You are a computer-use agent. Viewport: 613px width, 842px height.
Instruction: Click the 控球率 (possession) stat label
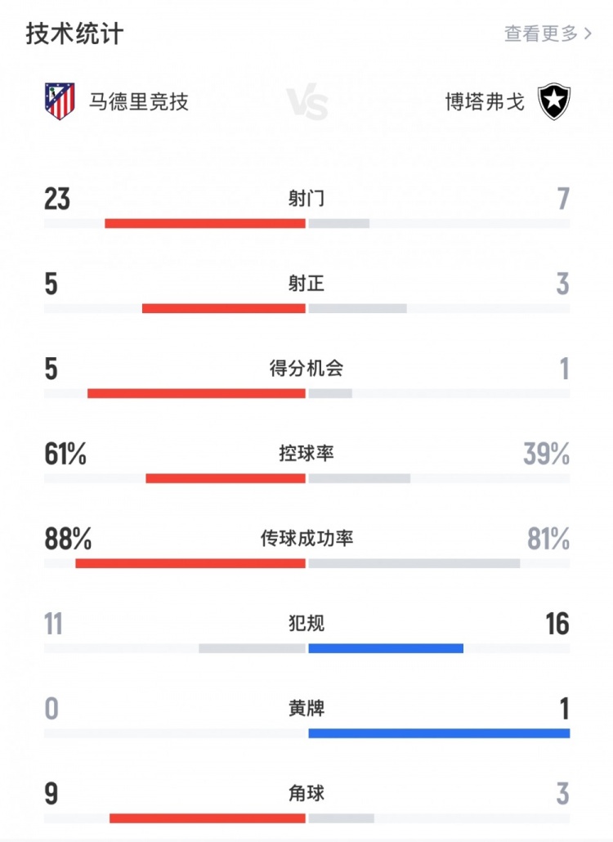pos(306,454)
